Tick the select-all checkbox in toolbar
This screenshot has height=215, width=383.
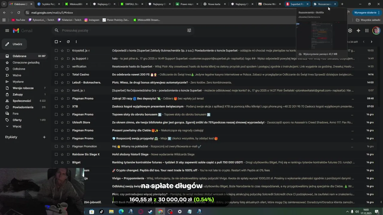[x=56, y=42]
